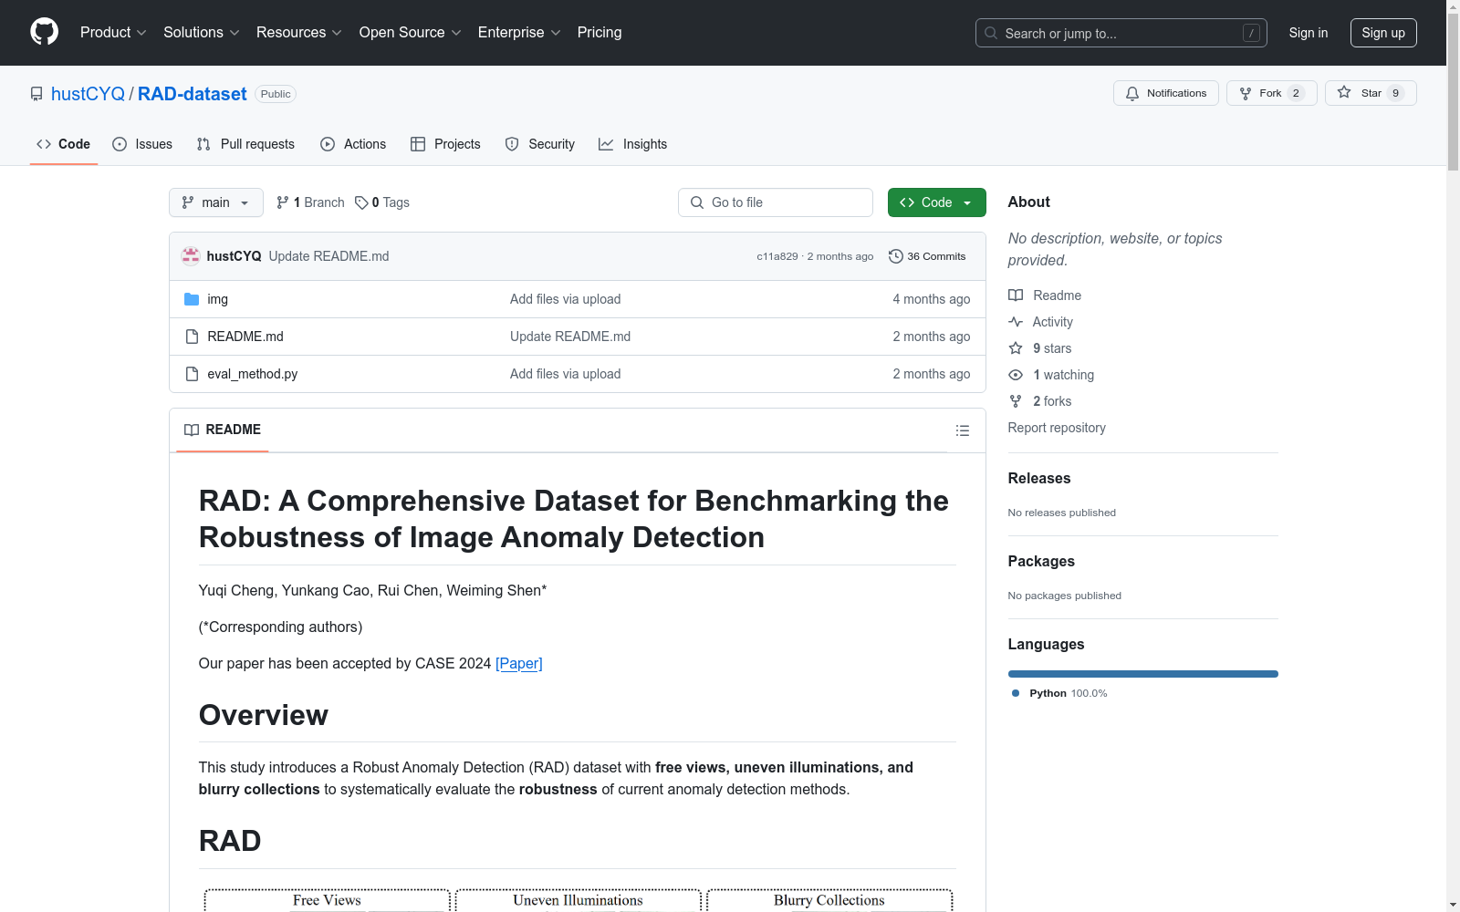
Task: Click the Python language color dot
Action: coord(1016,693)
